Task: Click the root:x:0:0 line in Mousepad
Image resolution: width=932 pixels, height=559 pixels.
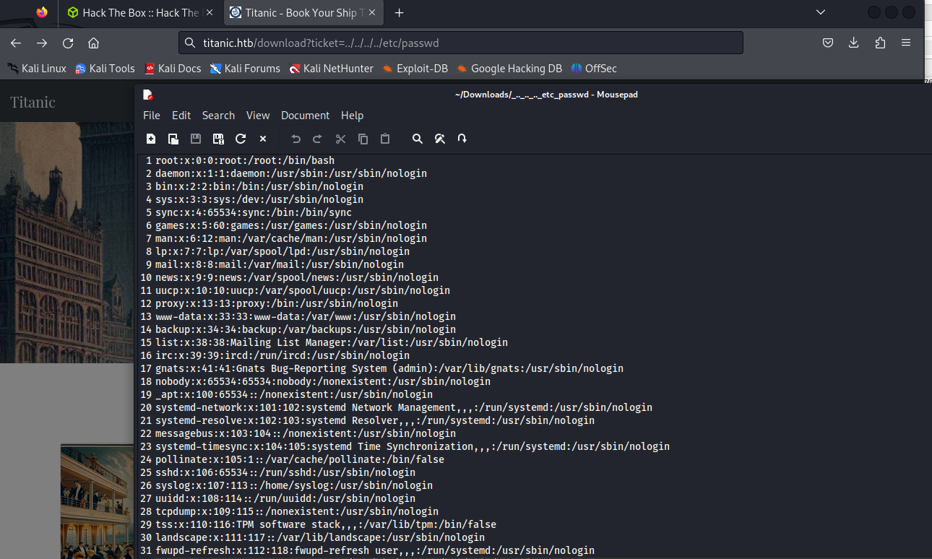Action: [x=245, y=160]
